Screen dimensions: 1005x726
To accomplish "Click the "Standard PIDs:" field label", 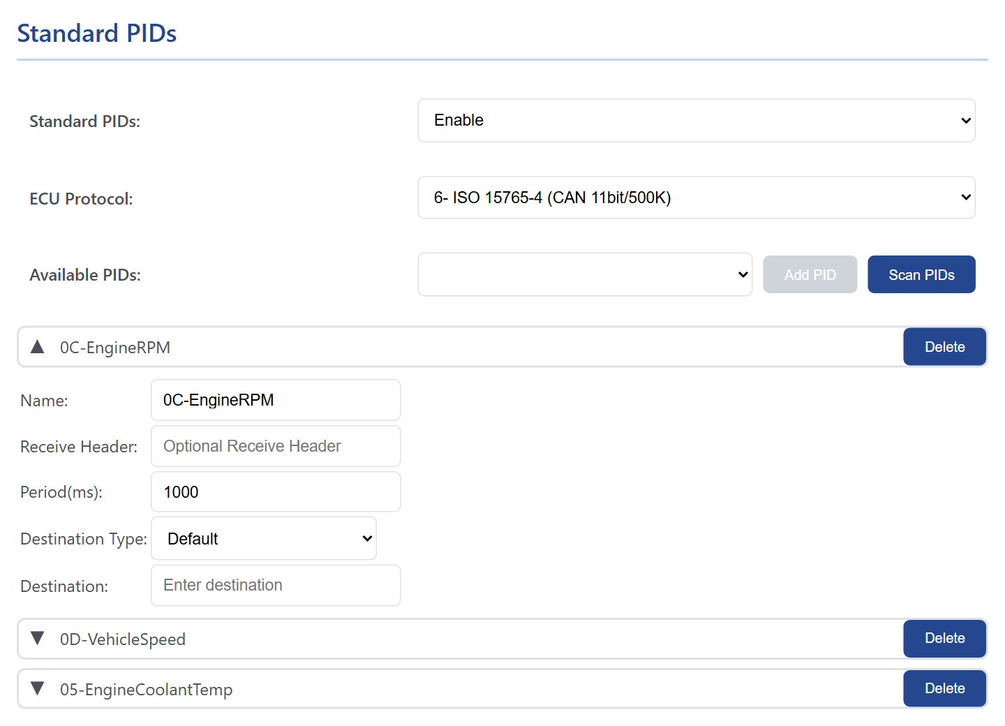I will [x=85, y=121].
